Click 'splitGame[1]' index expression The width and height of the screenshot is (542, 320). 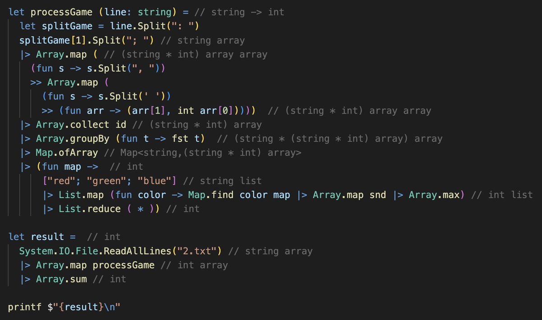(x=53, y=41)
